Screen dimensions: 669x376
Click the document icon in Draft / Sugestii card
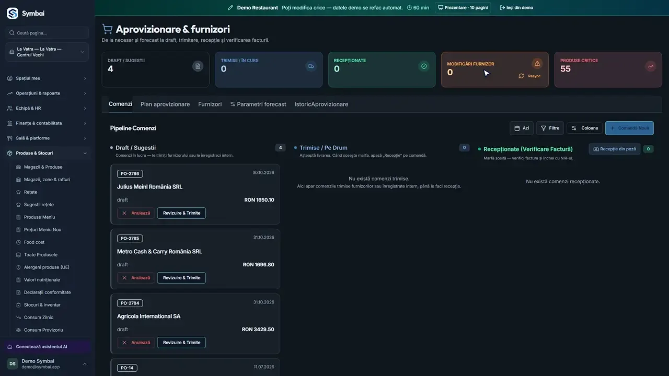point(198,66)
